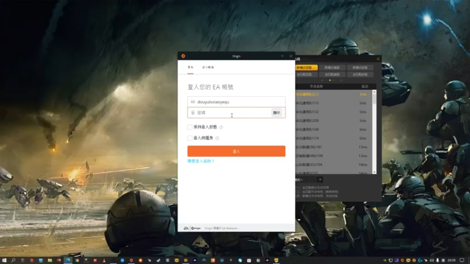Click the envelope icon in the email field
This screenshot has width=470, height=264.
(x=193, y=101)
